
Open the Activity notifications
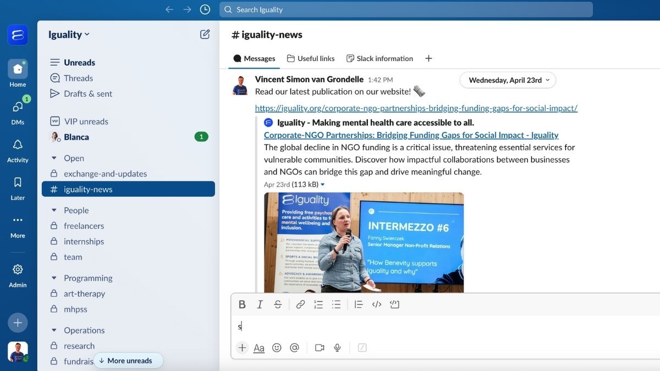tap(18, 149)
